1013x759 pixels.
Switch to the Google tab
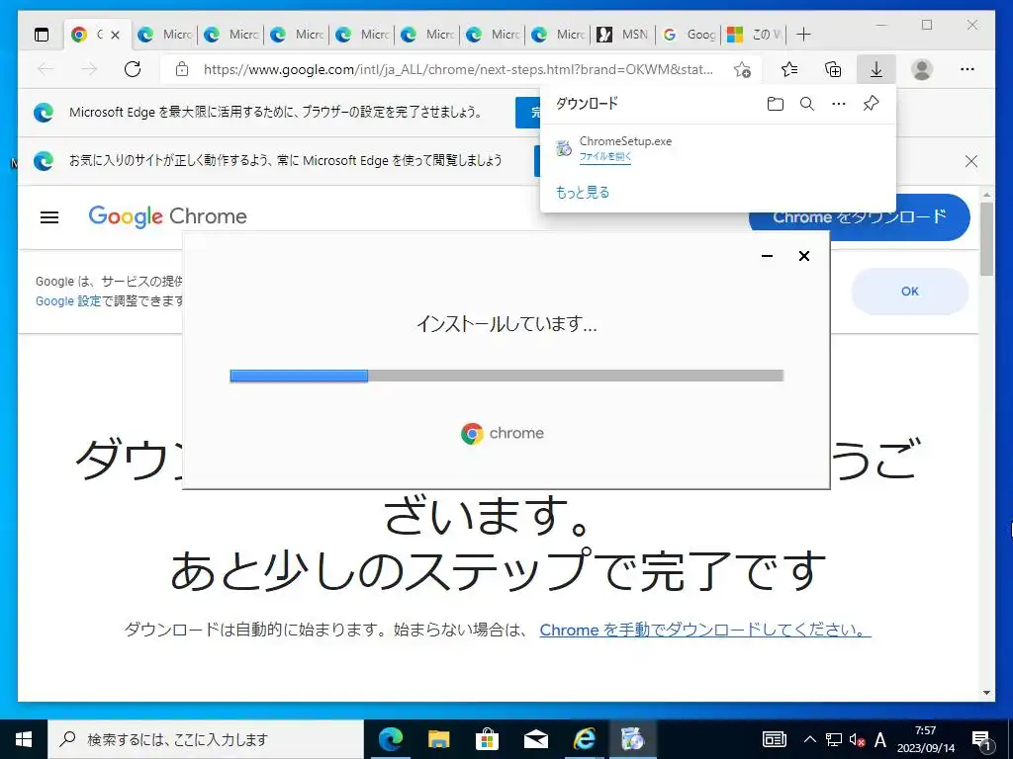(x=689, y=35)
